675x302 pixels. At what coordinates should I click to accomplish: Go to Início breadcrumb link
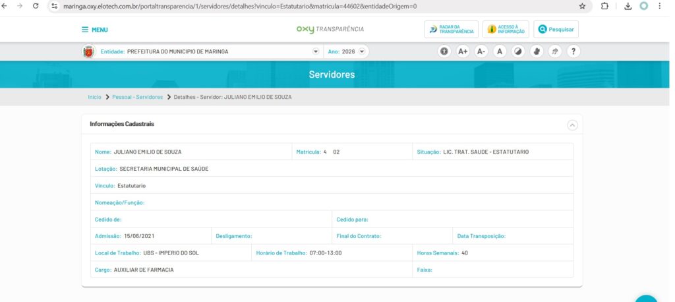point(94,97)
